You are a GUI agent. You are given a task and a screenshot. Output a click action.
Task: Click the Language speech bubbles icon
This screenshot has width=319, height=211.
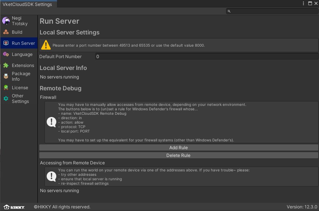point(6,54)
